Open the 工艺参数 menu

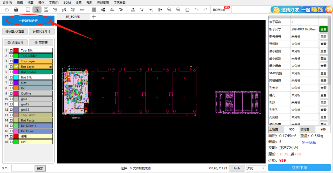tap(120, 2)
